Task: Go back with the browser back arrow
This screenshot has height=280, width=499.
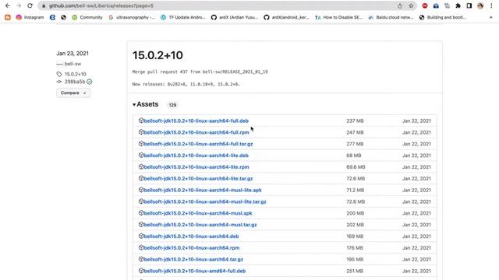Action: [8, 5]
